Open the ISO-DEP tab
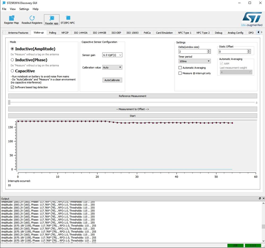Viewport: 265px width, 248px height. pyautogui.click(x=116, y=33)
